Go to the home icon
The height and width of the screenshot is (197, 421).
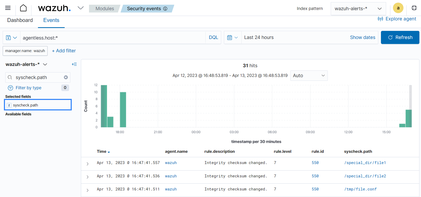click(23, 8)
